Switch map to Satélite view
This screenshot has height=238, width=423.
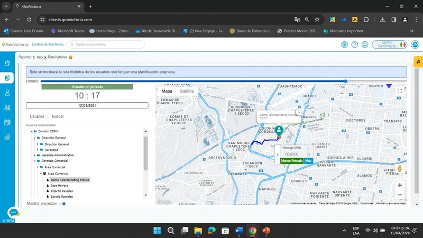pyautogui.click(x=187, y=91)
